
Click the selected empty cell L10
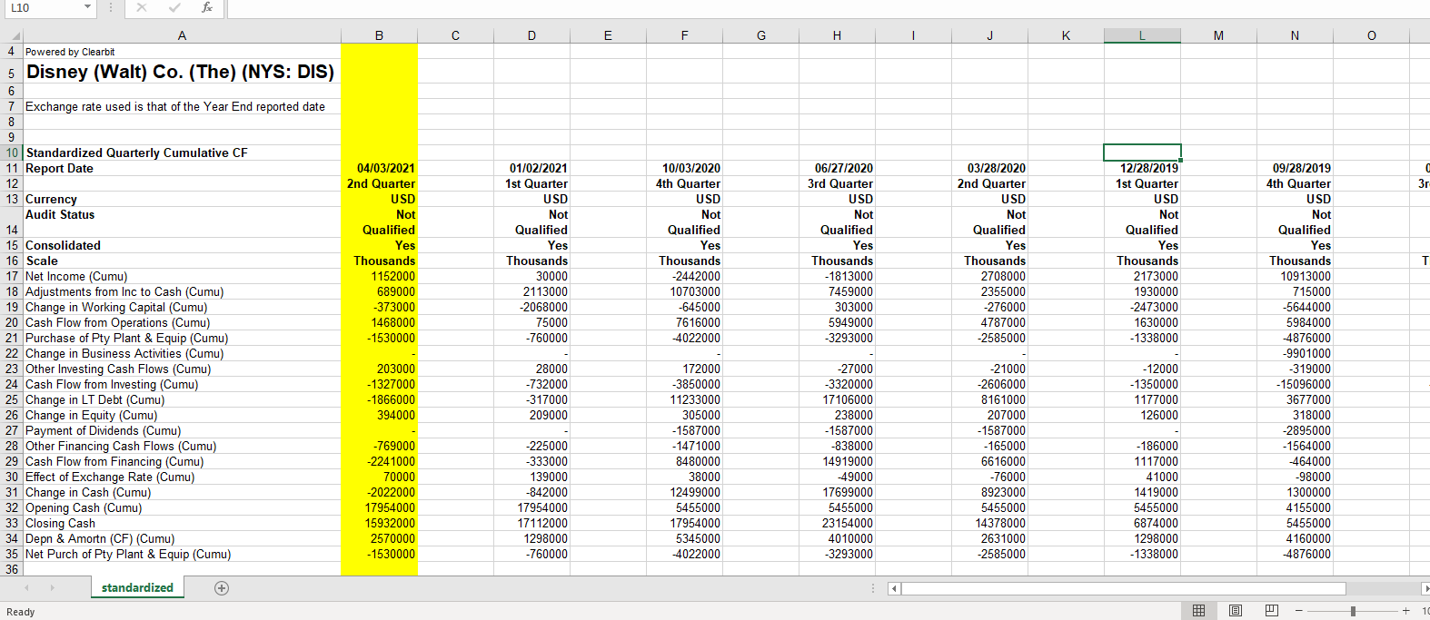(1142, 153)
